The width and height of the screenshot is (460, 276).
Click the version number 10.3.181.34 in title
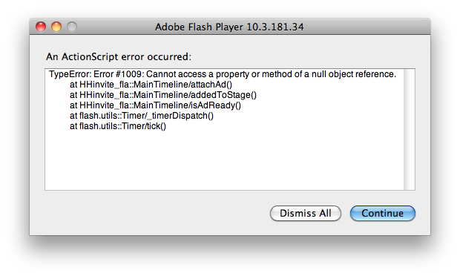click(275, 27)
